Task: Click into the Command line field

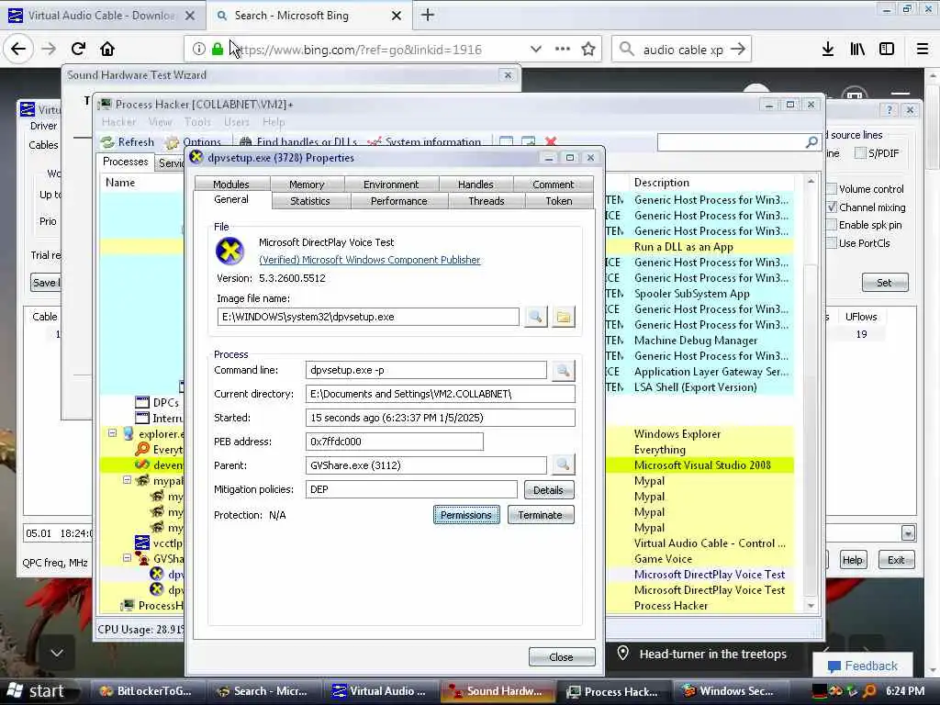Action: 426,370
